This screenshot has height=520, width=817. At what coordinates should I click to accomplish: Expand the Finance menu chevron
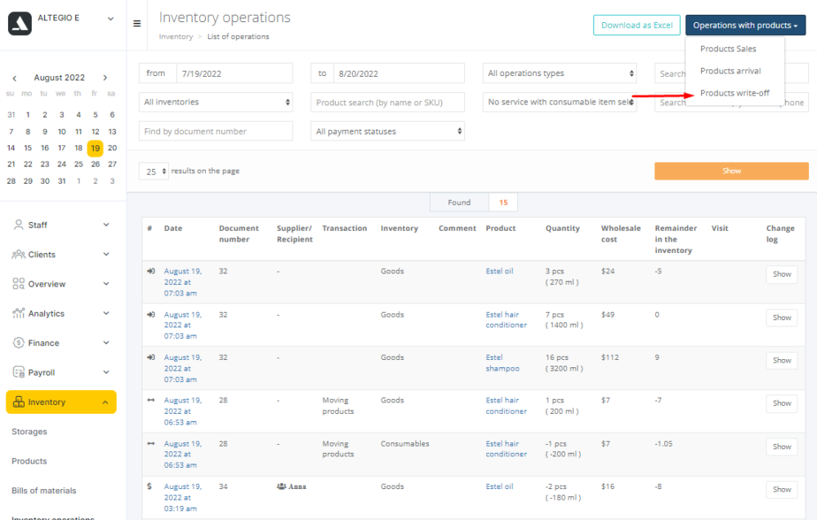[106, 343]
